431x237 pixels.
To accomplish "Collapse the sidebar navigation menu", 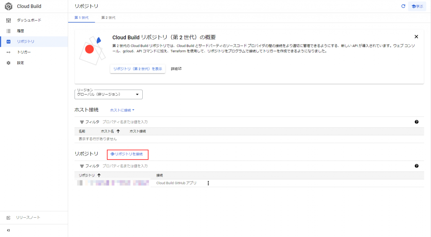I will [8, 230].
